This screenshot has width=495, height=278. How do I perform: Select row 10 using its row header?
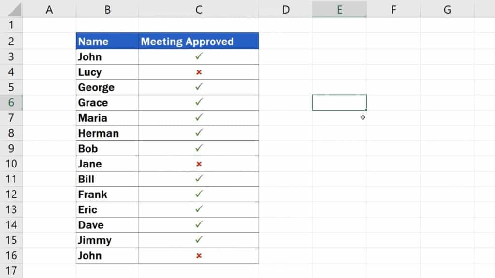pos(11,164)
